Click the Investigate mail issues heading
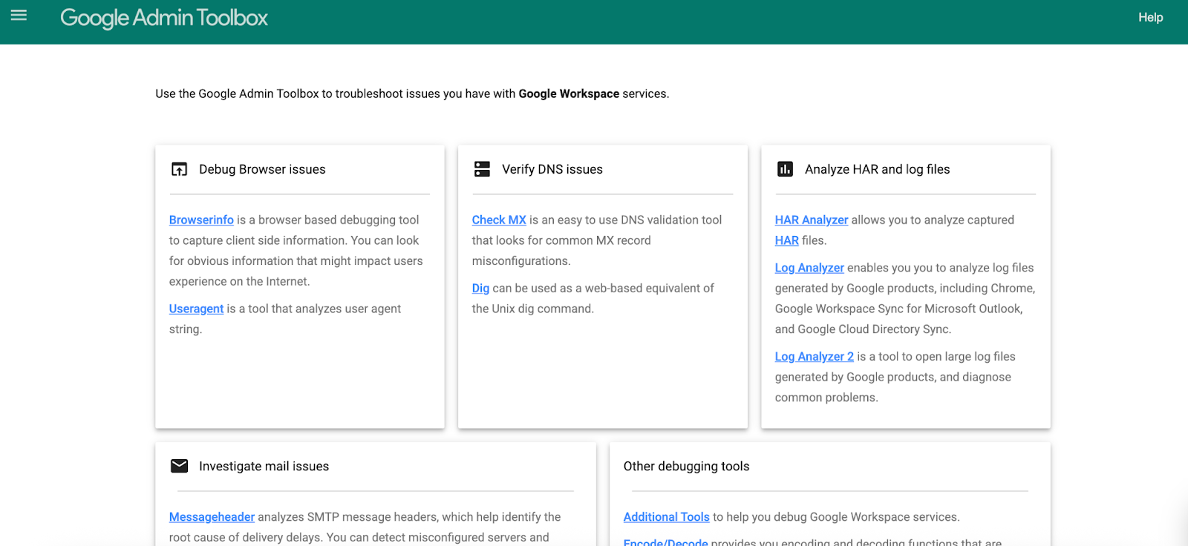 [x=264, y=466]
